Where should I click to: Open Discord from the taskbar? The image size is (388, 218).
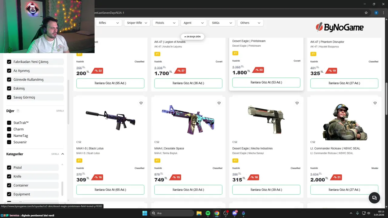(234, 213)
